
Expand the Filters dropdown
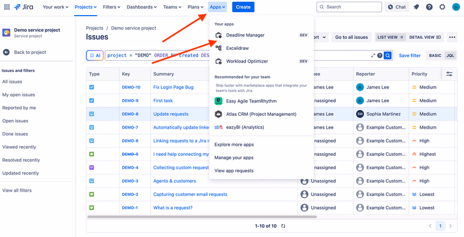111,7
